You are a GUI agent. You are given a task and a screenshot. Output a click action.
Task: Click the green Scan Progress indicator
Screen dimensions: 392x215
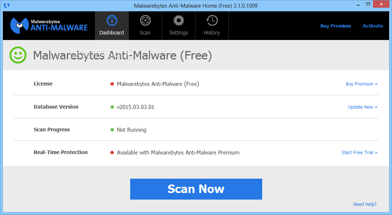(x=112, y=130)
